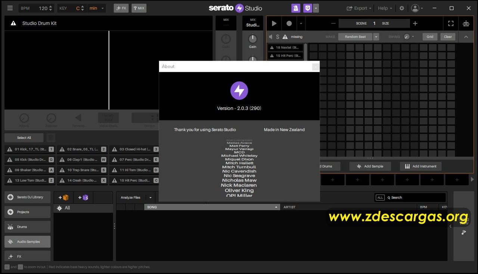The width and height of the screenshot is (478, 274).
Task: Add new smart crate purple icon
Action: point(83,198)
